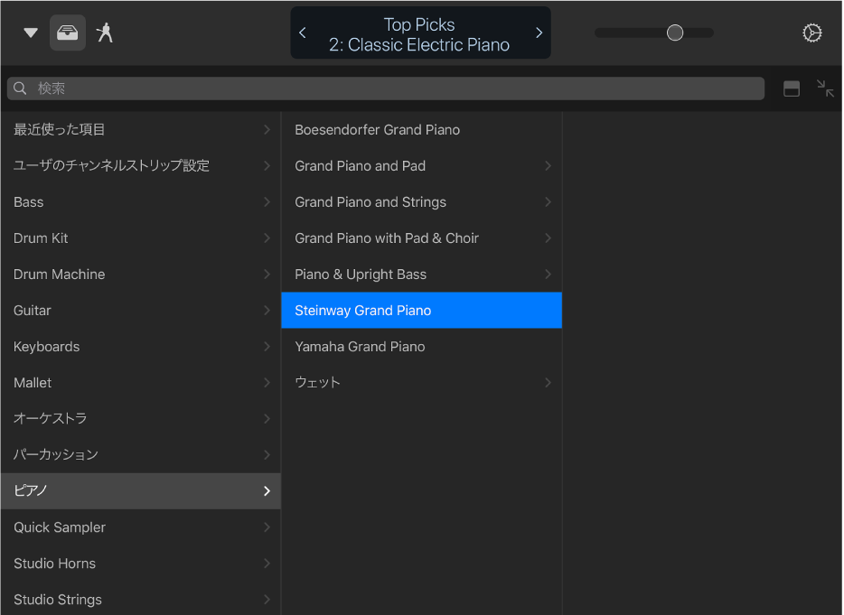The image size is (844, 615).
Task: Select the Bass category
Action: (x=141, y=201)
